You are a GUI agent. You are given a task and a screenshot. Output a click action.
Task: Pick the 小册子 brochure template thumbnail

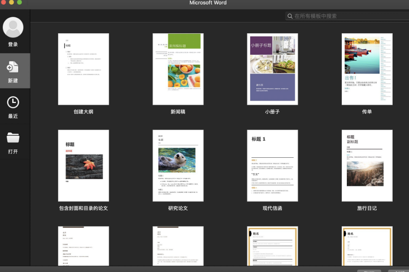click(x=273, y=69)
